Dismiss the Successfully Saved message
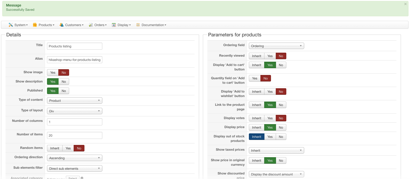The width and height of the screenshot is (411, 179). [x=405, y=4]
